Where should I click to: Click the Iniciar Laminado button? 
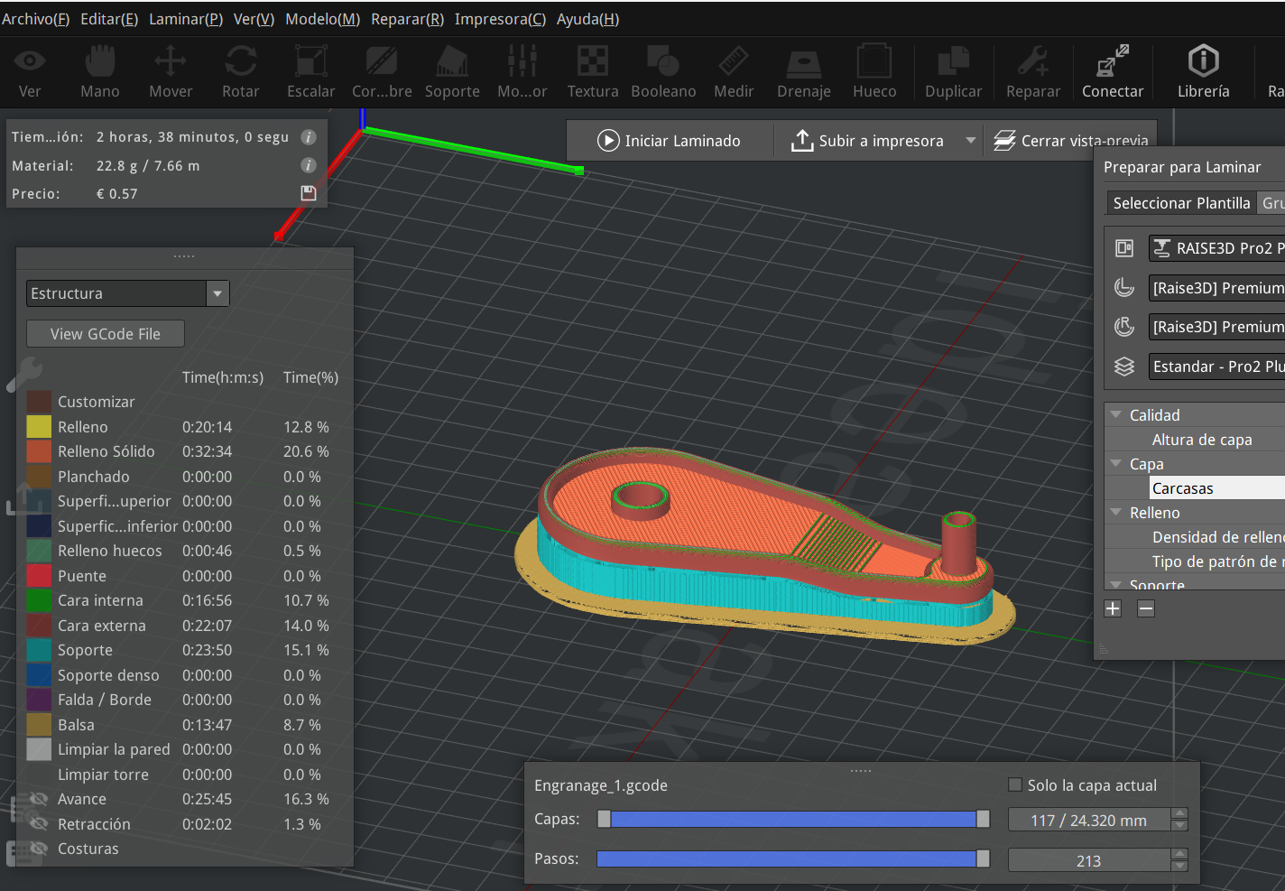pos(669,141)
